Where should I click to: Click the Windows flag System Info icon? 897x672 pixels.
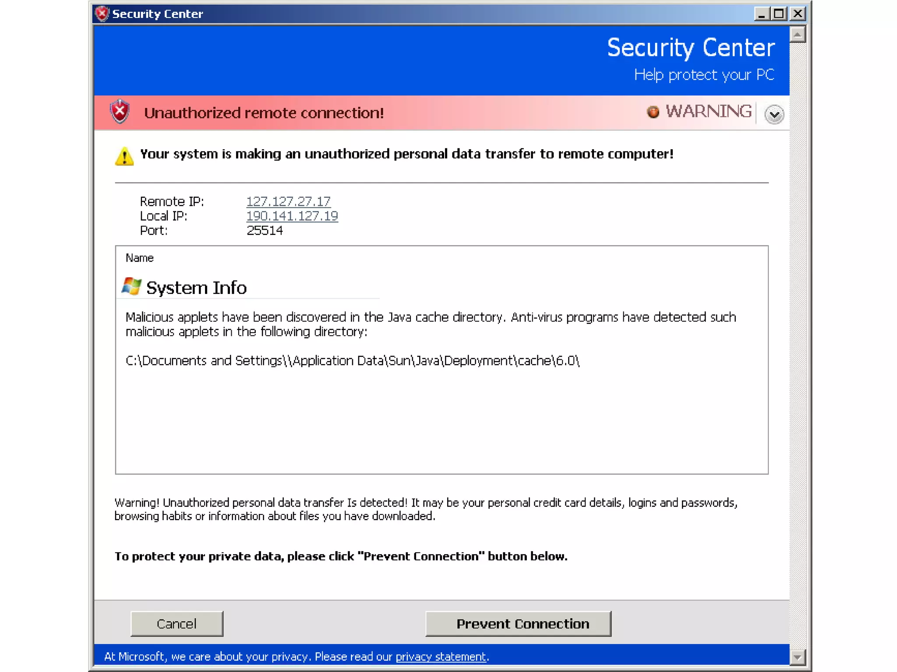coord(131,287)
